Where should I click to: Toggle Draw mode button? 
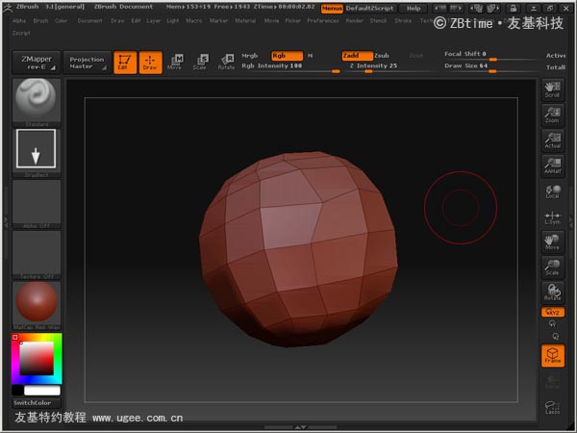coord(150,63)
